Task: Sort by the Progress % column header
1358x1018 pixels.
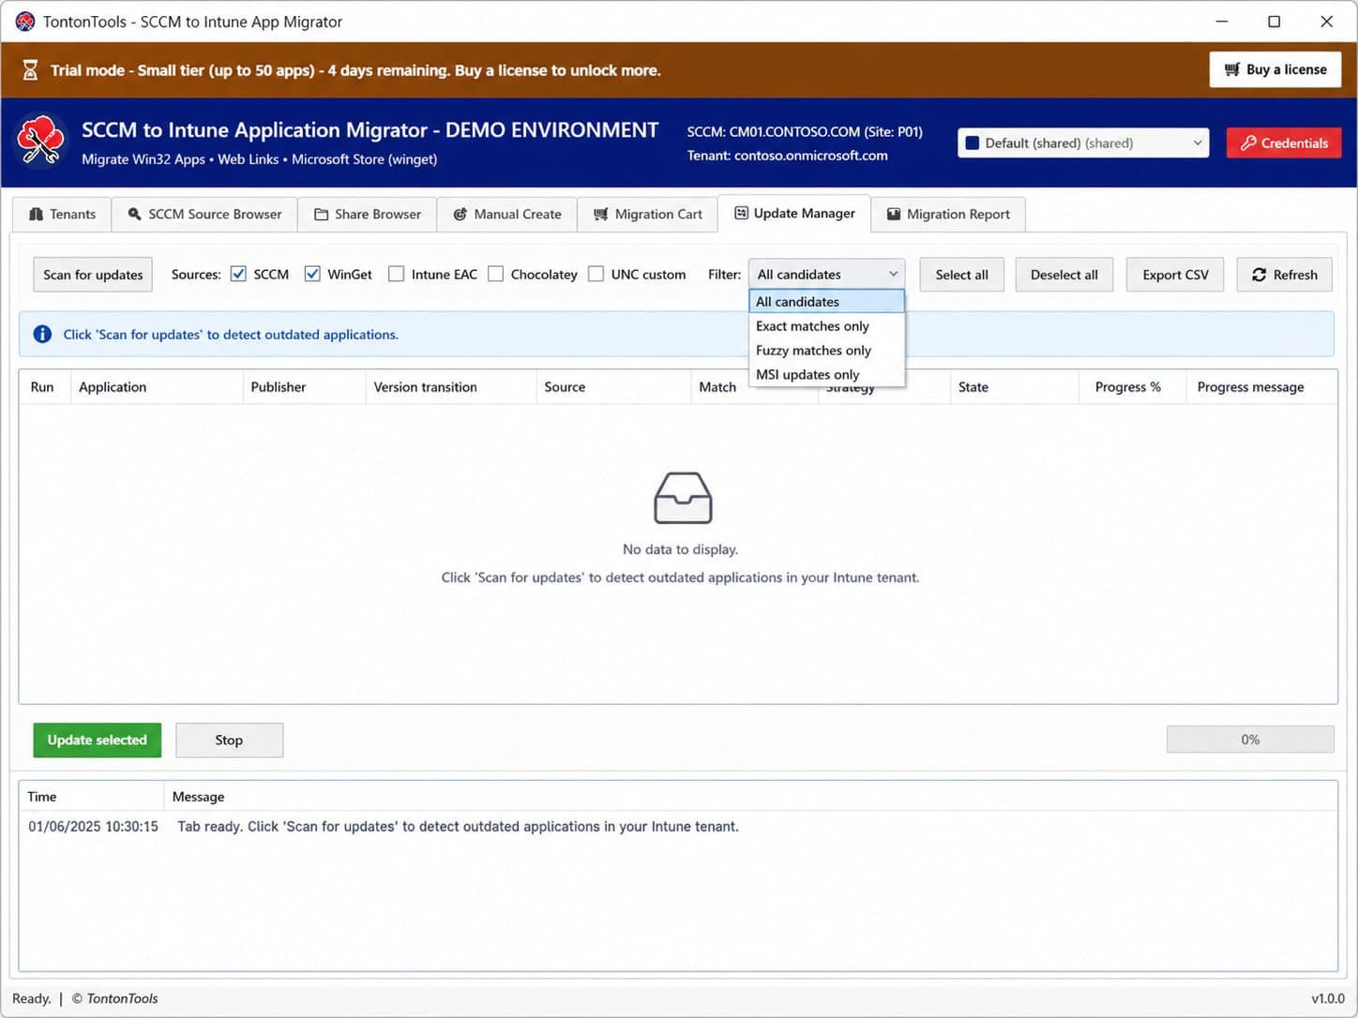Action: click(1132, 387)
